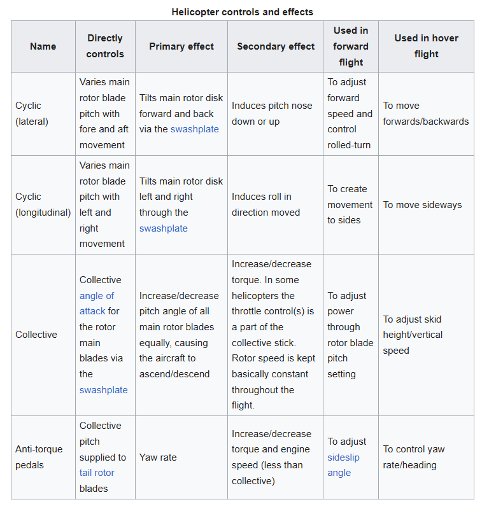Click the "To control yaw rate/heading" cell

pos(413,457)
